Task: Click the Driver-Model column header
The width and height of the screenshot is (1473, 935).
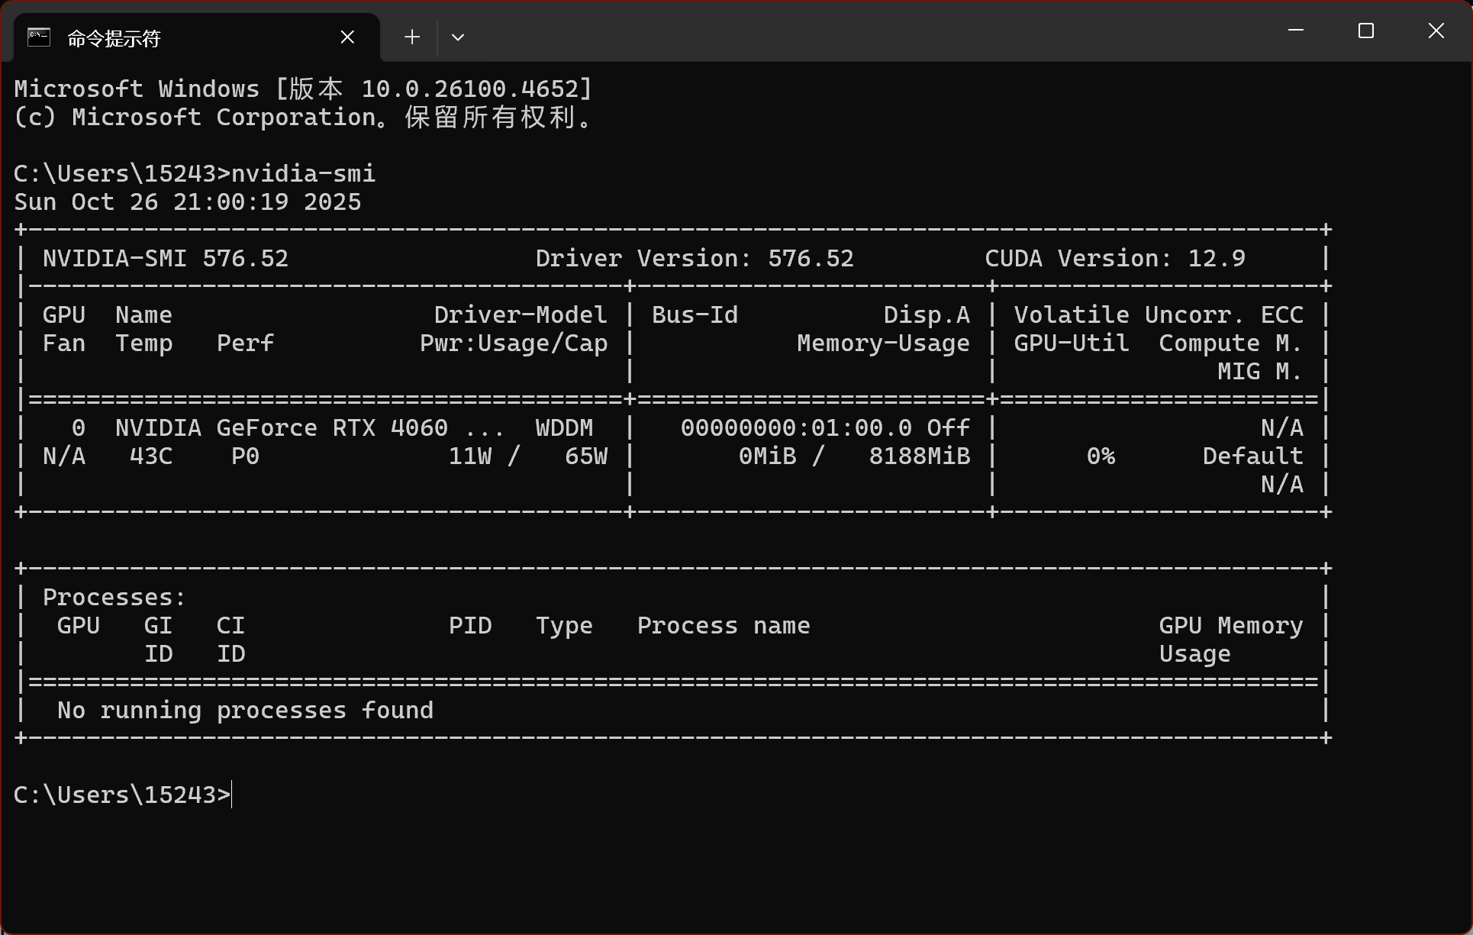Action: [521, 315]
